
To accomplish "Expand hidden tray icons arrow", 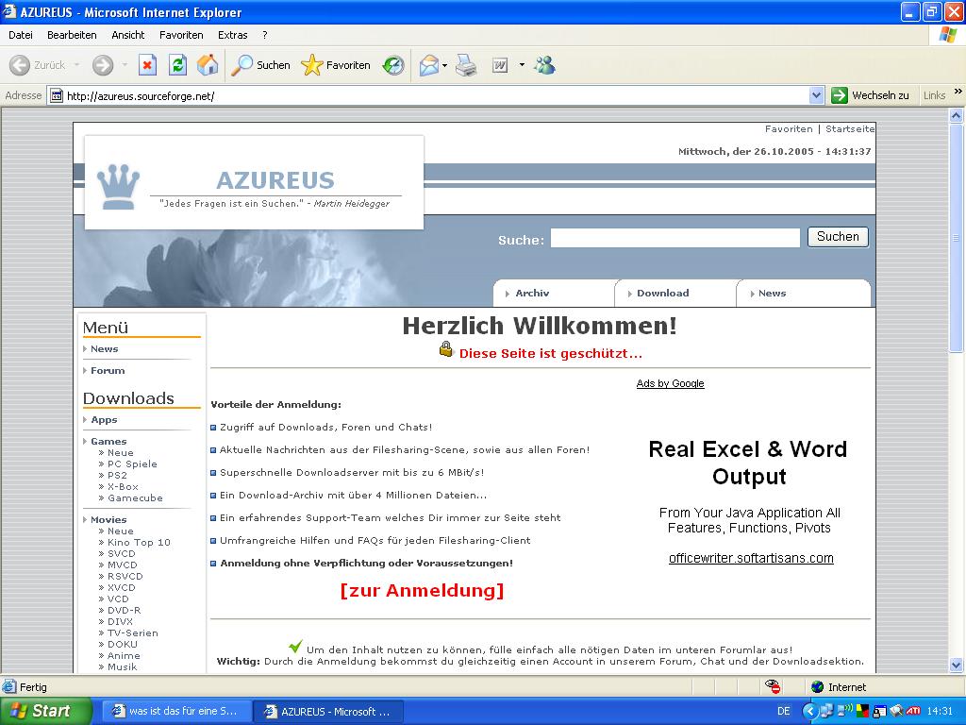I will [810, 711].
